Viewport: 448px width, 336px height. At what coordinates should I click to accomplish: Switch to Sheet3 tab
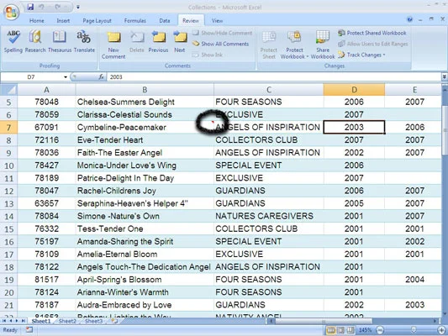tap(93, 321)
